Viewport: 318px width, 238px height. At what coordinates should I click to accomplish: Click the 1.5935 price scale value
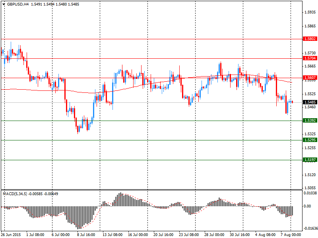pyautogui.click(x=310, y=12)
